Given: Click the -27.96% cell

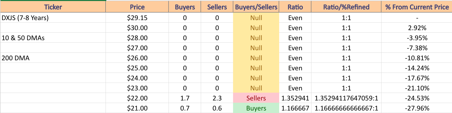Looking at the screenshot, I should point(417,108).
